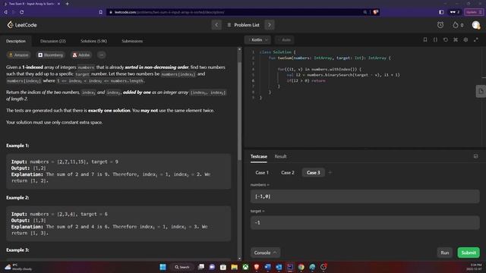Select test Case 2
The height and width of the screenshot is (273, 486).
[288, 172]
